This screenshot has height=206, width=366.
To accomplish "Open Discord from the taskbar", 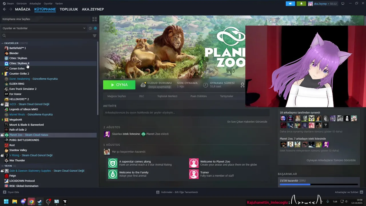I will 23,201.
